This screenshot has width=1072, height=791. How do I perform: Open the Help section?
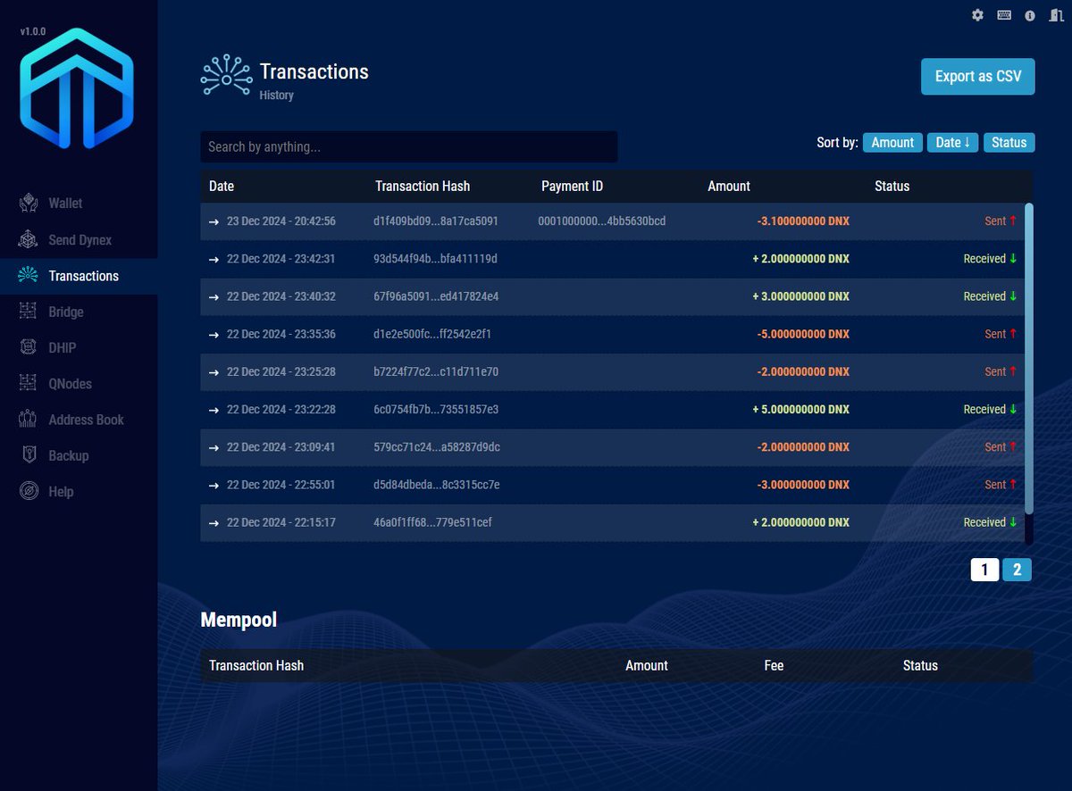(59, 491)
